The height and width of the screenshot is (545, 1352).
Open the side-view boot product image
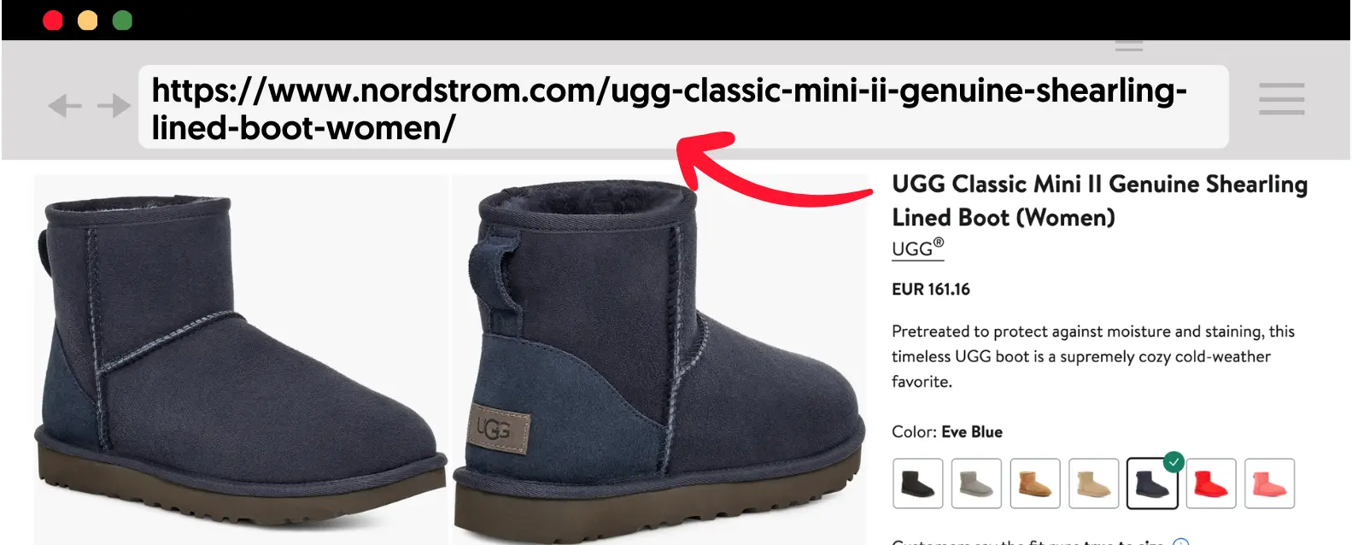(241, 360)
